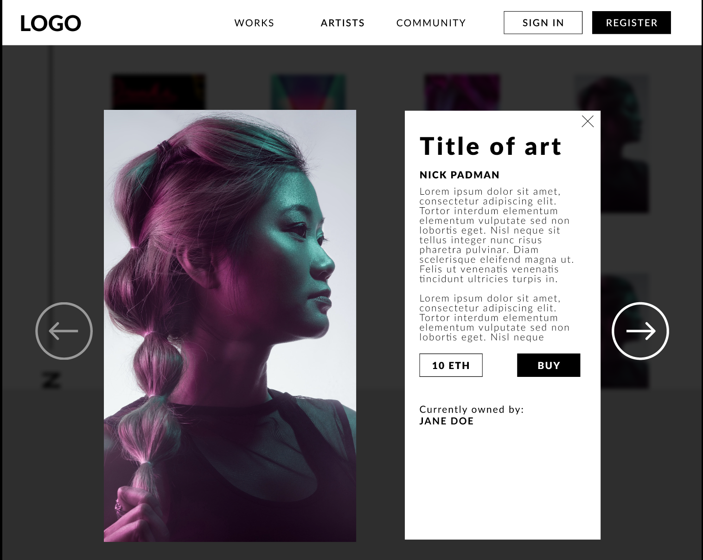Open the WORKS menu item

[254, 23]
